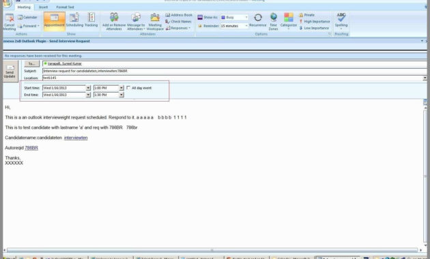
Task: Click the 786BR link in body
Action: tap(31, 148)
